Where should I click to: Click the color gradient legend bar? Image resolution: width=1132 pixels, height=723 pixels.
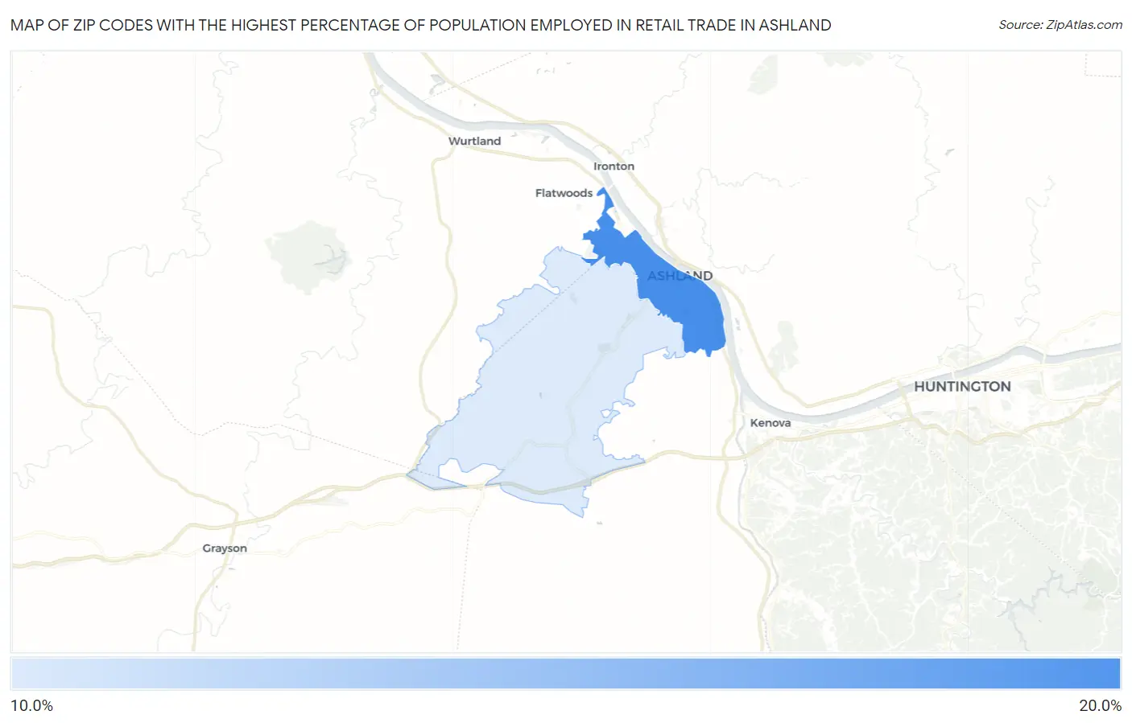565,674
